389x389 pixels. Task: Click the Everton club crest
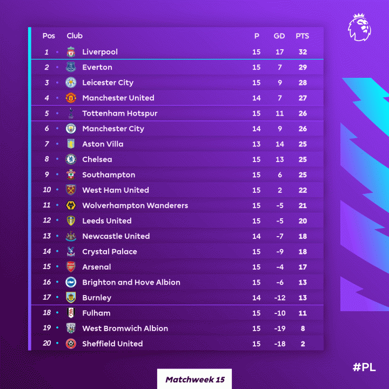(71, 68)
